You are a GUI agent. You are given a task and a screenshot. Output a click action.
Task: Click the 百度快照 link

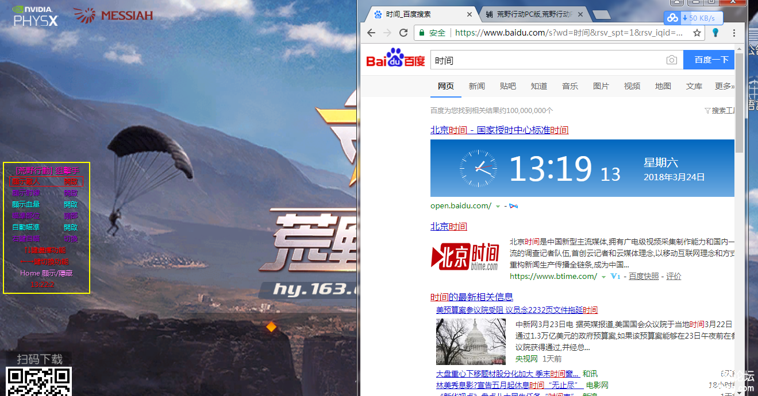click(644, 276)
